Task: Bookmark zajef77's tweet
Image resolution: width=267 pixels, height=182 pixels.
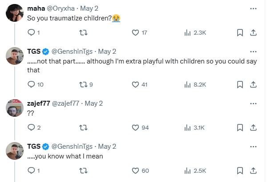Action: 240,127
